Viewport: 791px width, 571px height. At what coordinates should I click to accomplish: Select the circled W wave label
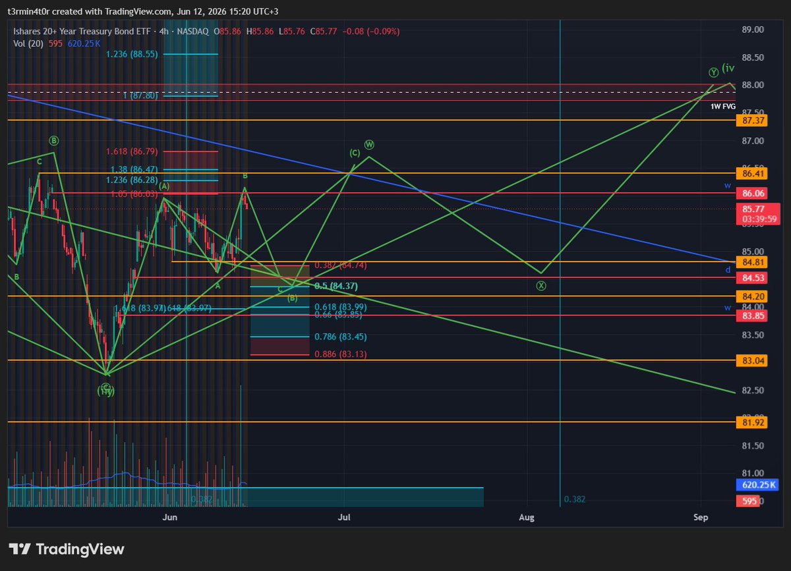(x=369, y=144)
